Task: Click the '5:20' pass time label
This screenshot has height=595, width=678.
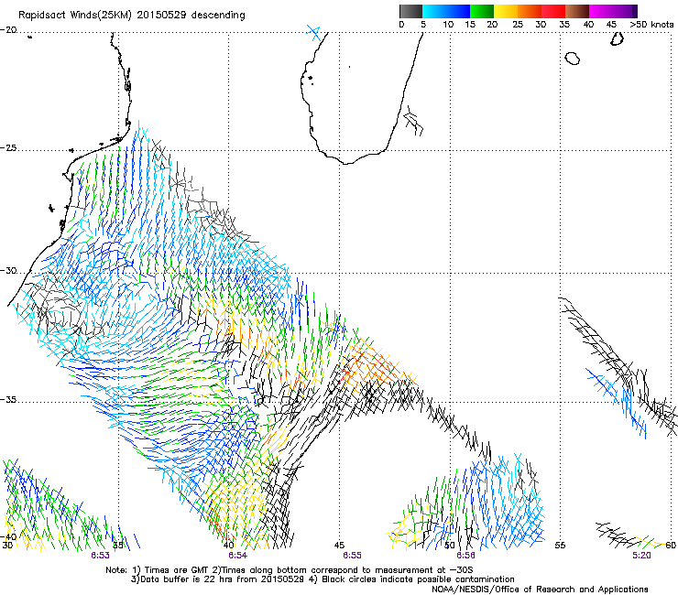Action: point(641,556)
